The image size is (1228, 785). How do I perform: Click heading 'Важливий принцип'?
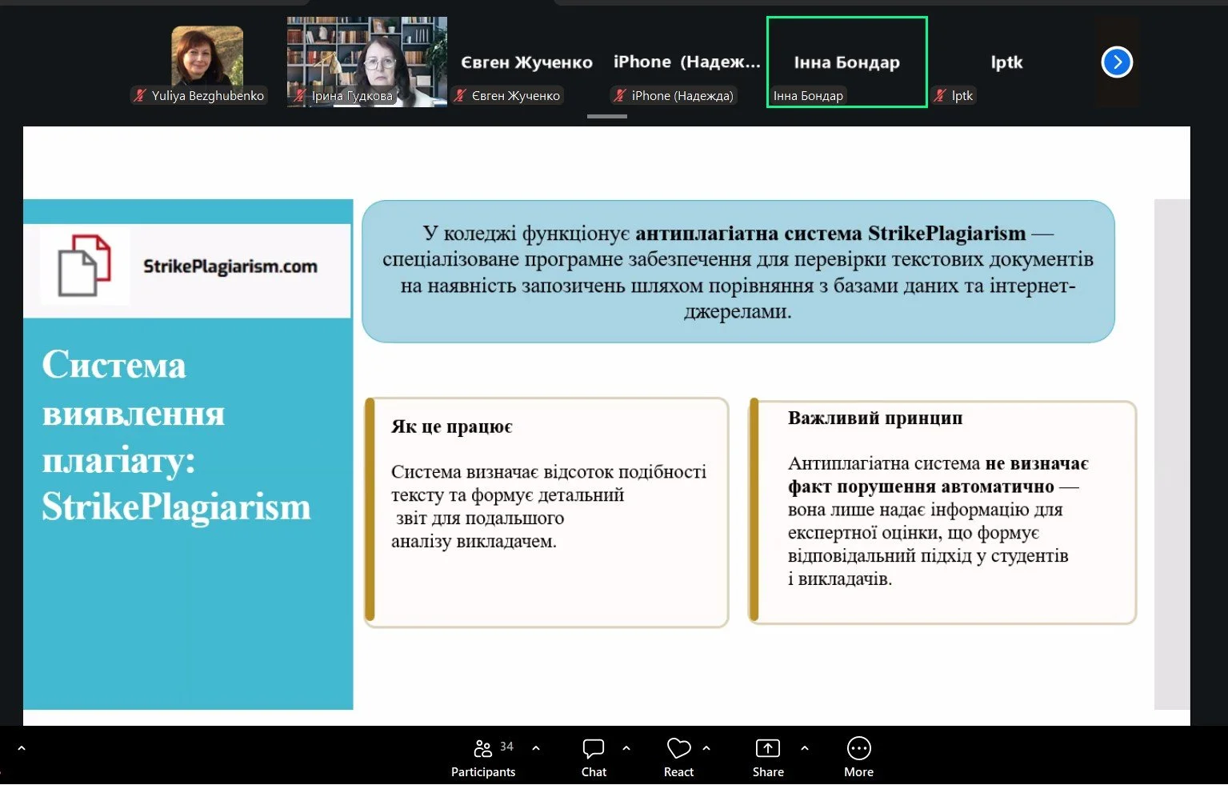click(875, 418)
